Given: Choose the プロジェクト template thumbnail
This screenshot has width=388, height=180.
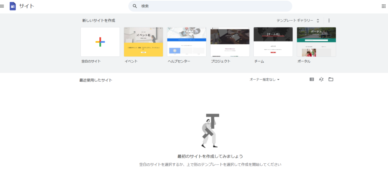Looking at the screenshot, I should (230, 42).
